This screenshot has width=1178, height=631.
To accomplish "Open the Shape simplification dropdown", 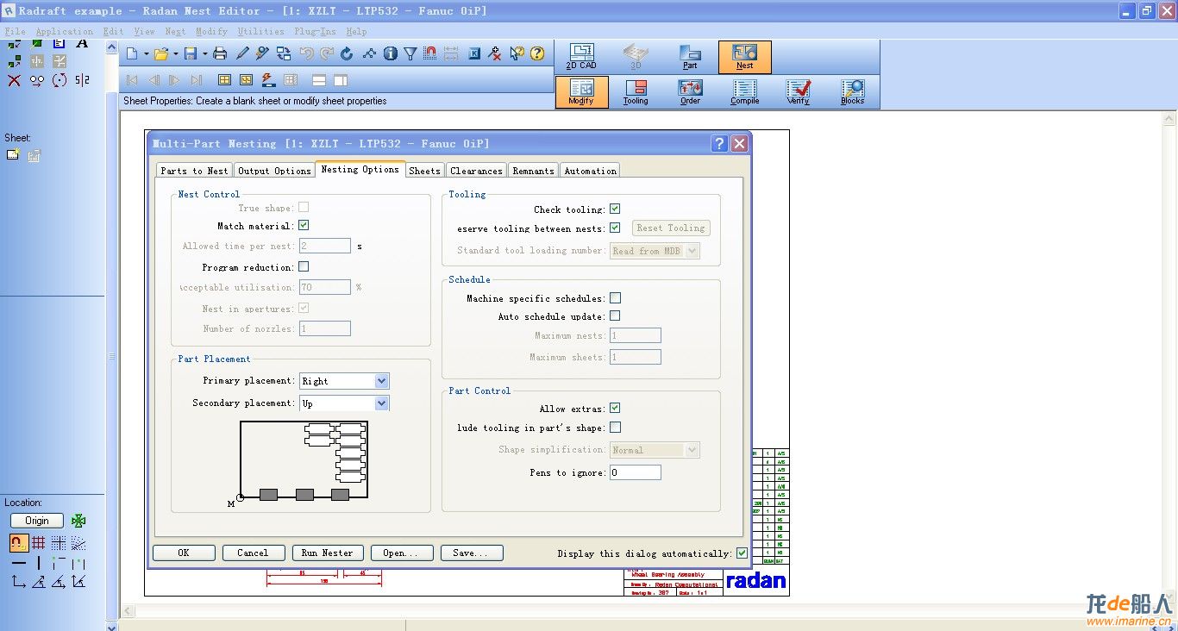I will click(x=655, y=450).
